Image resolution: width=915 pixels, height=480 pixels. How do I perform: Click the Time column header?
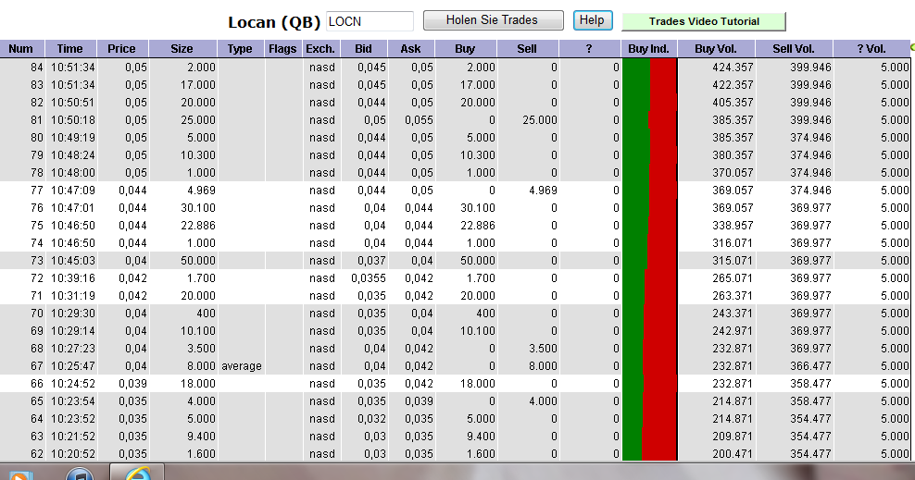click(x=69, y=48)
